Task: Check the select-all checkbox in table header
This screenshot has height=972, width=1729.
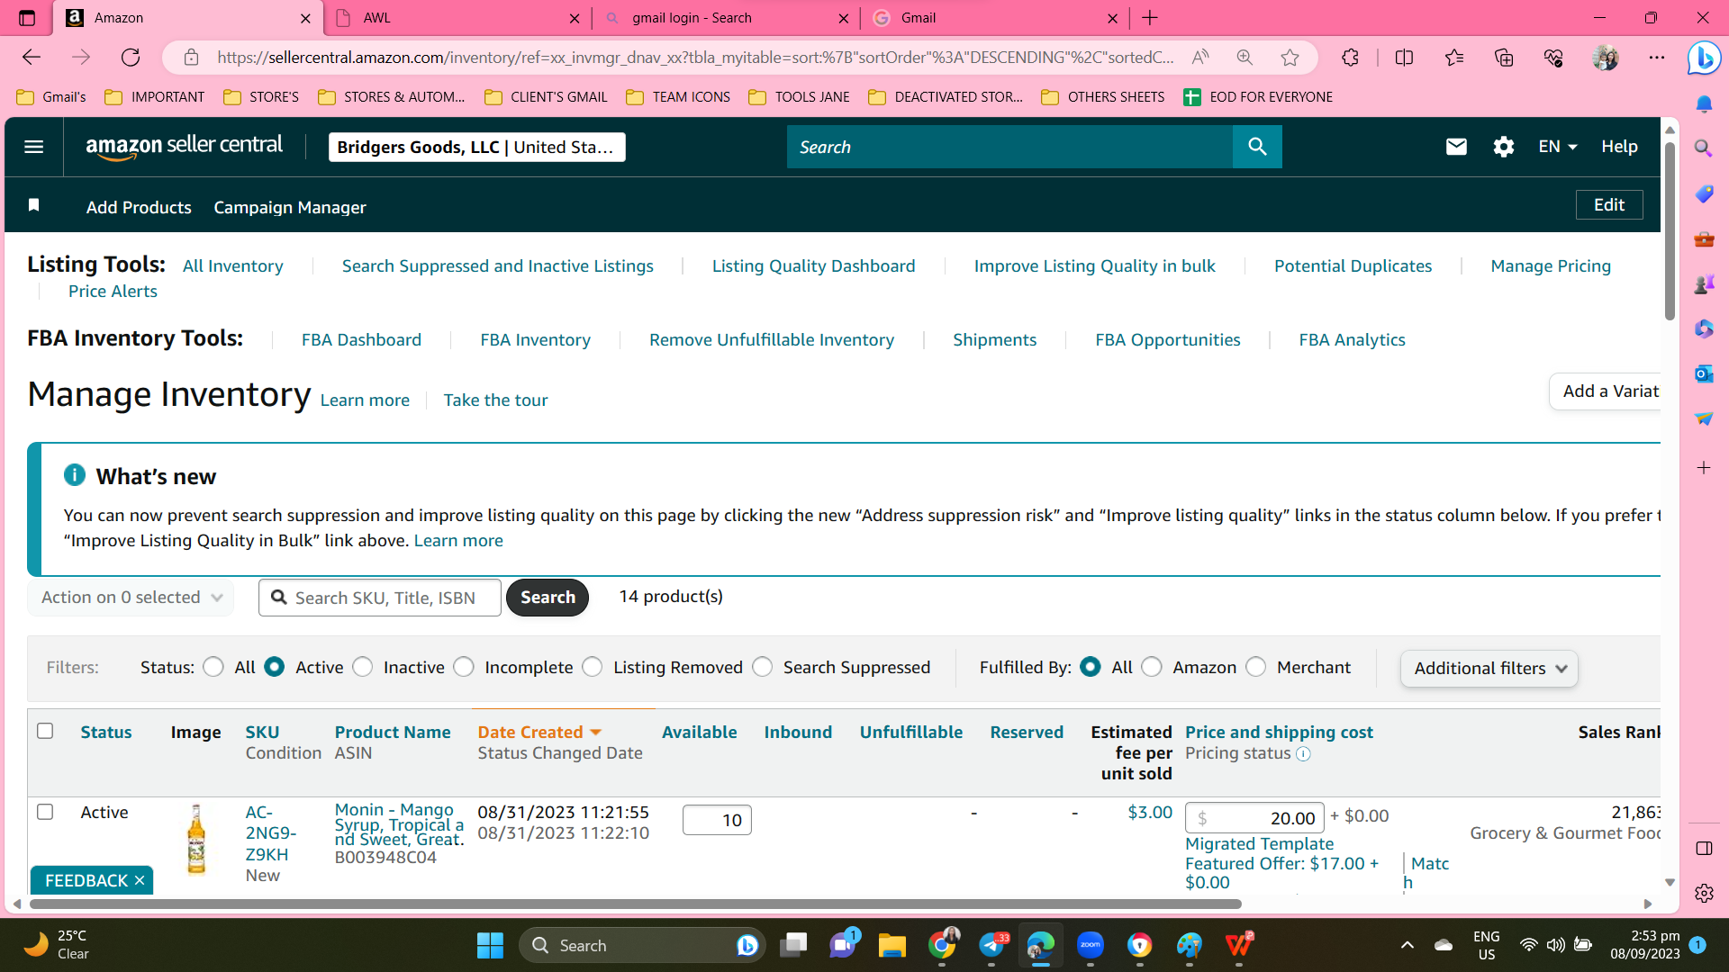Action: (x=45, y=731)
